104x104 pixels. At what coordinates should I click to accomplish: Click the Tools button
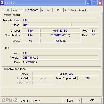(70, 100)
